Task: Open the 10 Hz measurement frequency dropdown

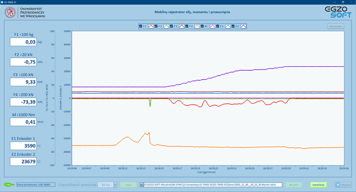Action: [105, 185]
